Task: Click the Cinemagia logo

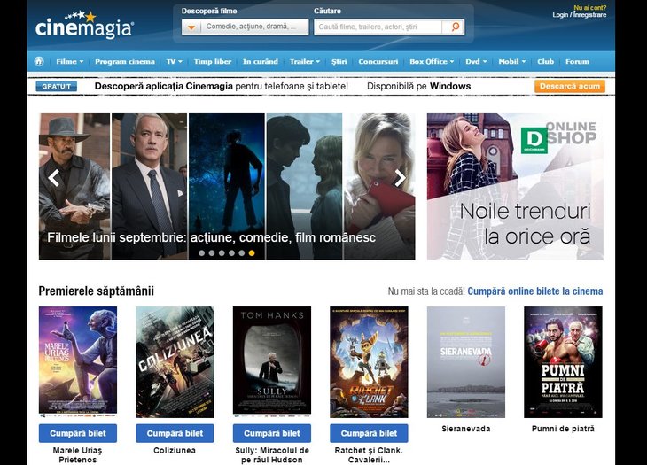Action: click(x=84, y=25)
